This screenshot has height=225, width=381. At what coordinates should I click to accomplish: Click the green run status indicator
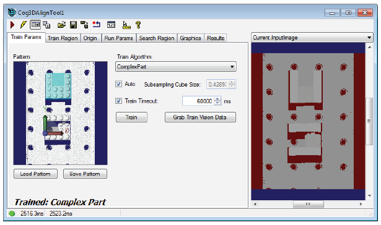(12, 213)
